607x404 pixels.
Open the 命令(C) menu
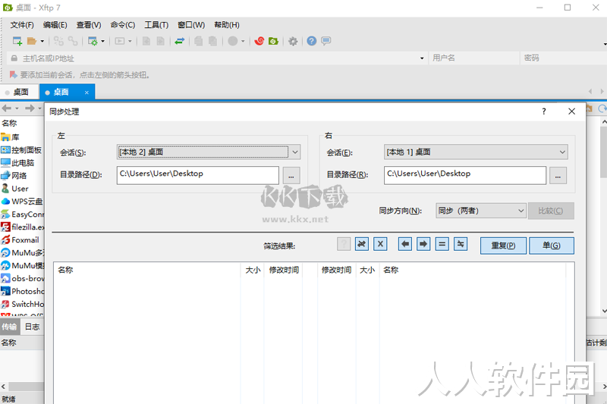coord(123,25)
